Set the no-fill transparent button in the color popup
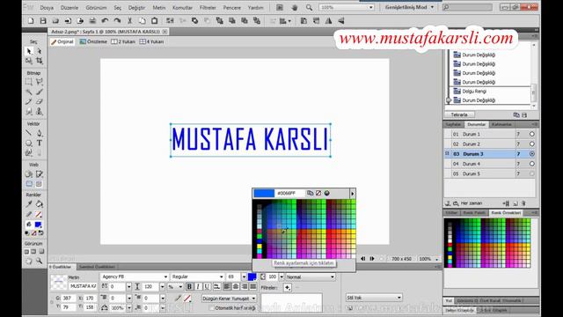Image resolution: width=563 pixels, height=317 pixels. (318, 193)
